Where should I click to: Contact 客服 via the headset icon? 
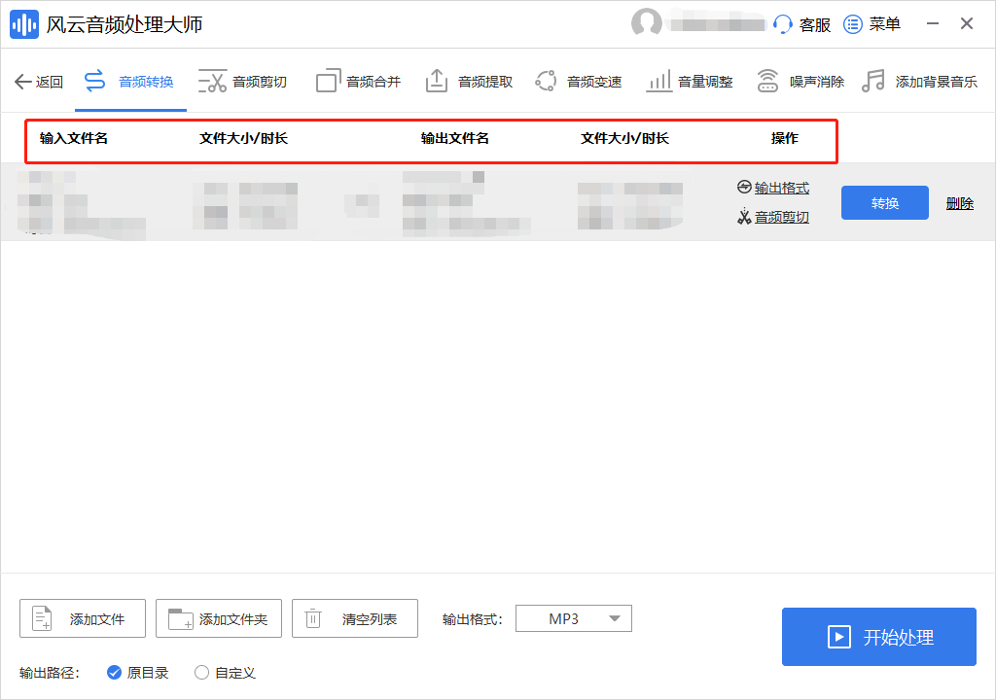(783, 25)
